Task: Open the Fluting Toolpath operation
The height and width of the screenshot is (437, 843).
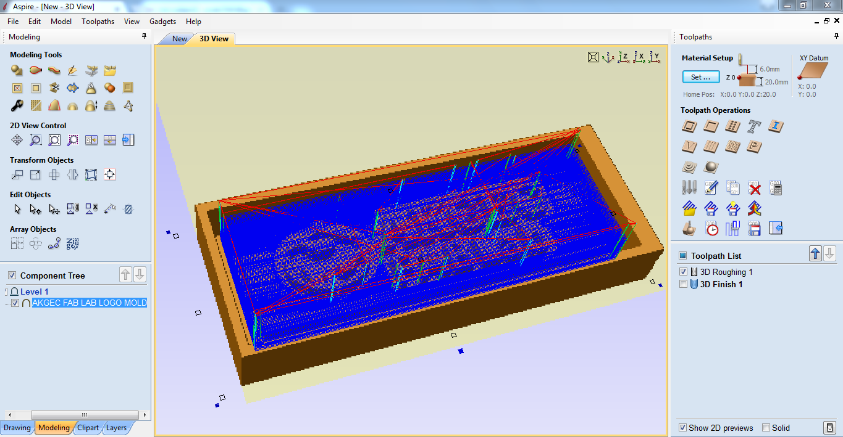Action: (x=711, y=147)
